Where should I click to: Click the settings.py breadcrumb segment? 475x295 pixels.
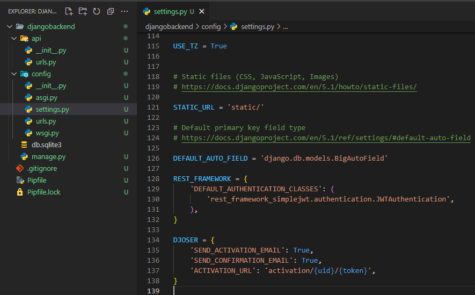258,26
